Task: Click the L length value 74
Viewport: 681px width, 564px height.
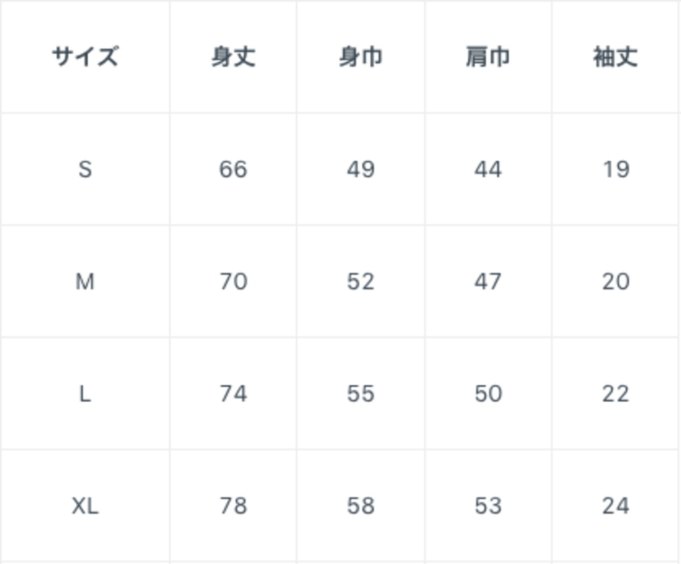Action: coord(234,394)
